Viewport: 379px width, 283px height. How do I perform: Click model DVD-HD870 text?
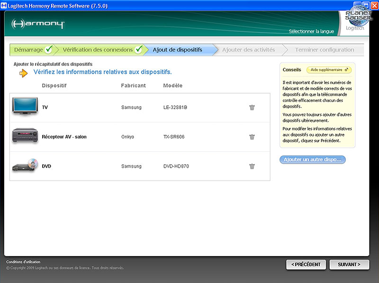click(176, 166)
